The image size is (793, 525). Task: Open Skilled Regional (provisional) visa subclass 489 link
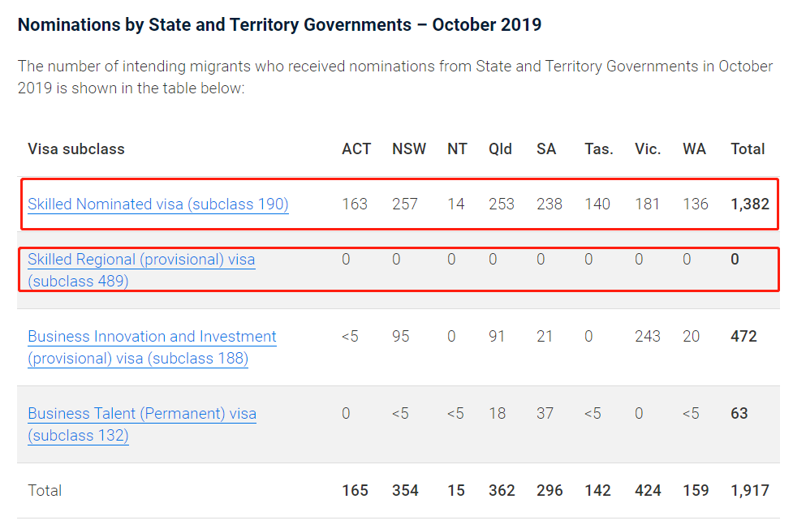tap(141, 260)
